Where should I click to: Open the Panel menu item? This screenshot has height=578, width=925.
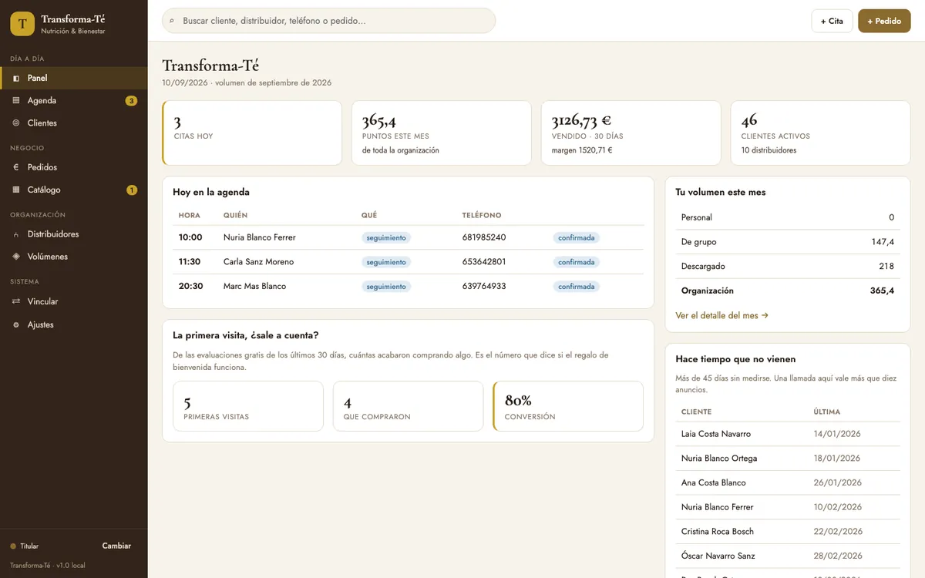pyautogui.click(x=73, y=78)
